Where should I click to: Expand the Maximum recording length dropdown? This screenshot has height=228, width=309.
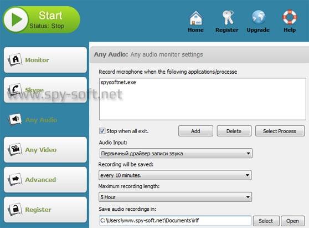click(x=175, y=197)
